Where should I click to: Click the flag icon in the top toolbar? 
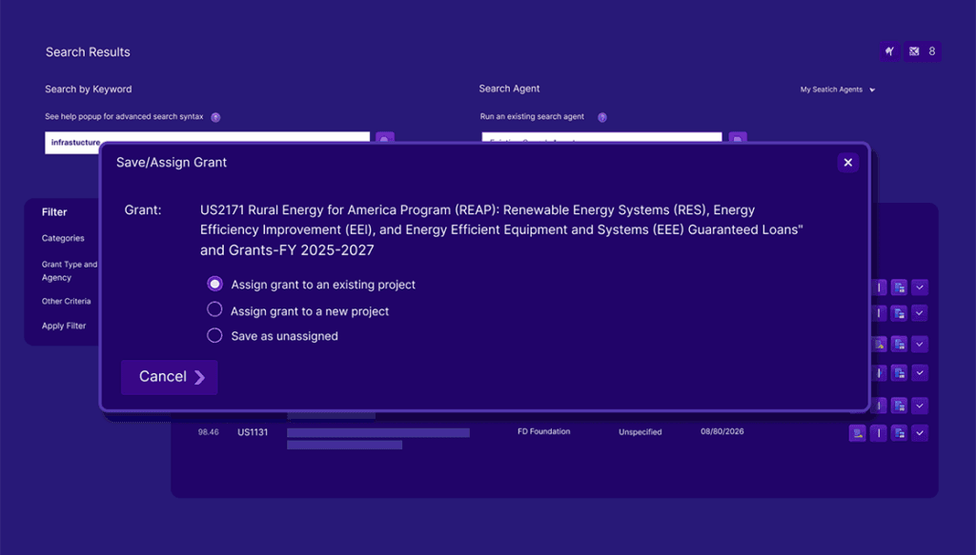click(889, 51)
